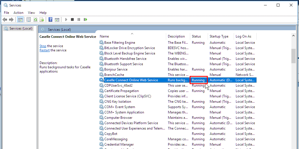This screenshot has width=299, height=149.
Task: Click the Pause Service icon
Action: (x=79, y=19)
